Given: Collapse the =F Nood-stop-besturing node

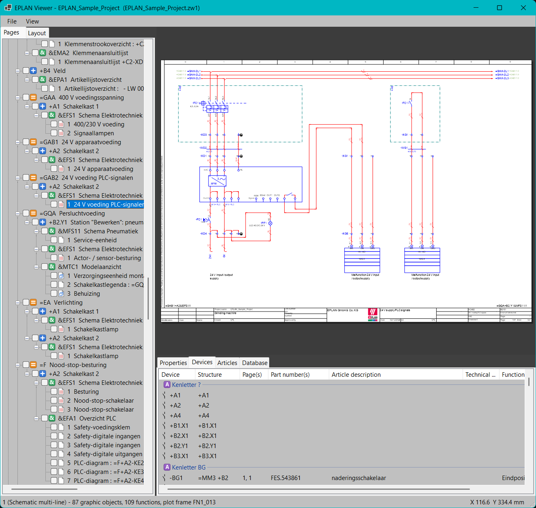Looking at the screenshot, I should pyautogui.click(x=18, y=365).
